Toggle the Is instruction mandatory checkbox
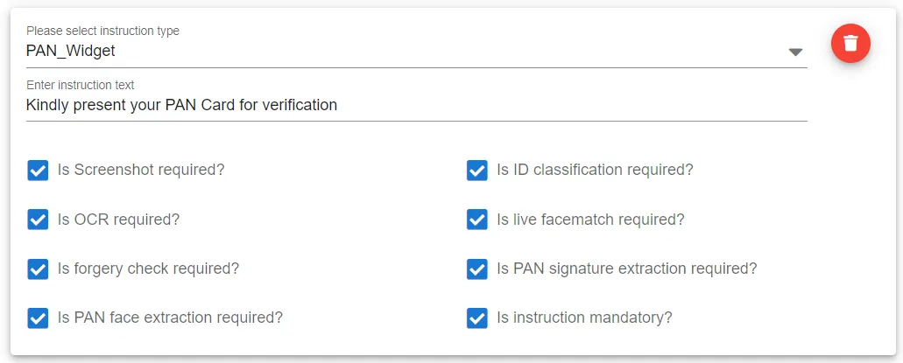 476,318
